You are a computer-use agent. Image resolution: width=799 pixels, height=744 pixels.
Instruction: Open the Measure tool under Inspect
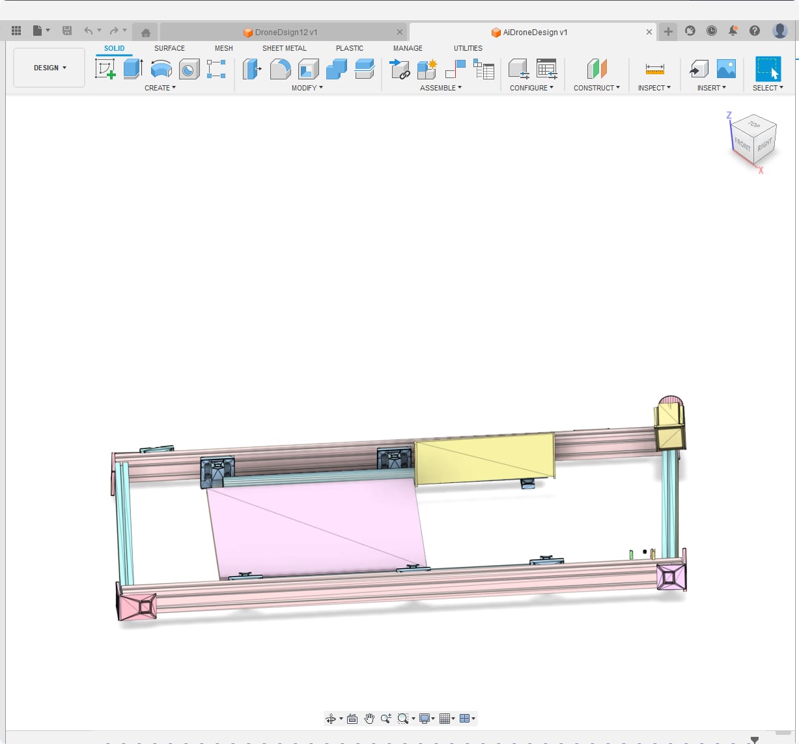coord(654,68)
